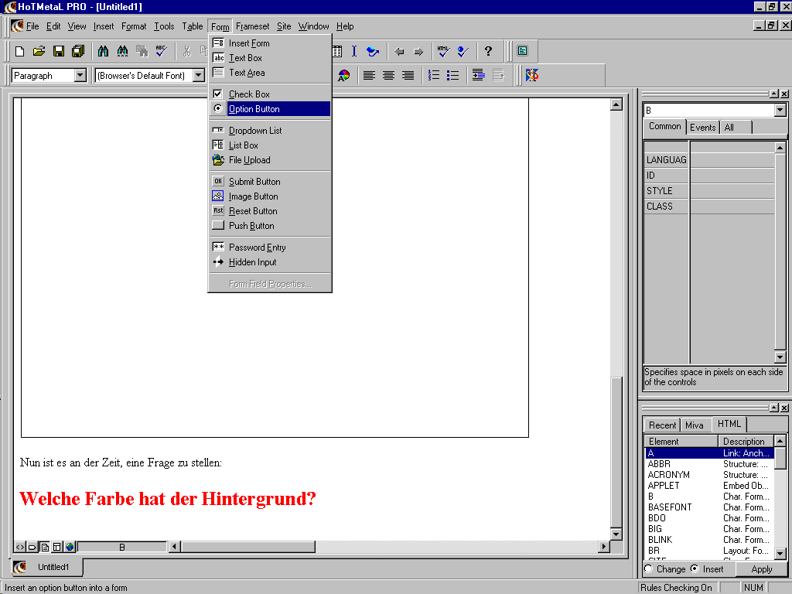Choose Dropdown List from the Form menu
The height and width of the screenshot is (594, 792).
coord(255,131)
